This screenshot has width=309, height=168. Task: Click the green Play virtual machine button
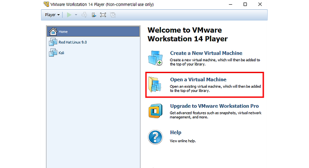69,15
